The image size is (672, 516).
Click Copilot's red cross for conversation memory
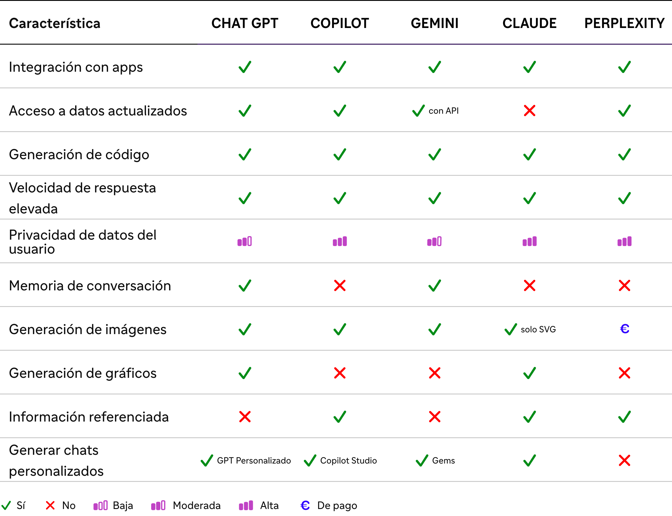(340, 285)
